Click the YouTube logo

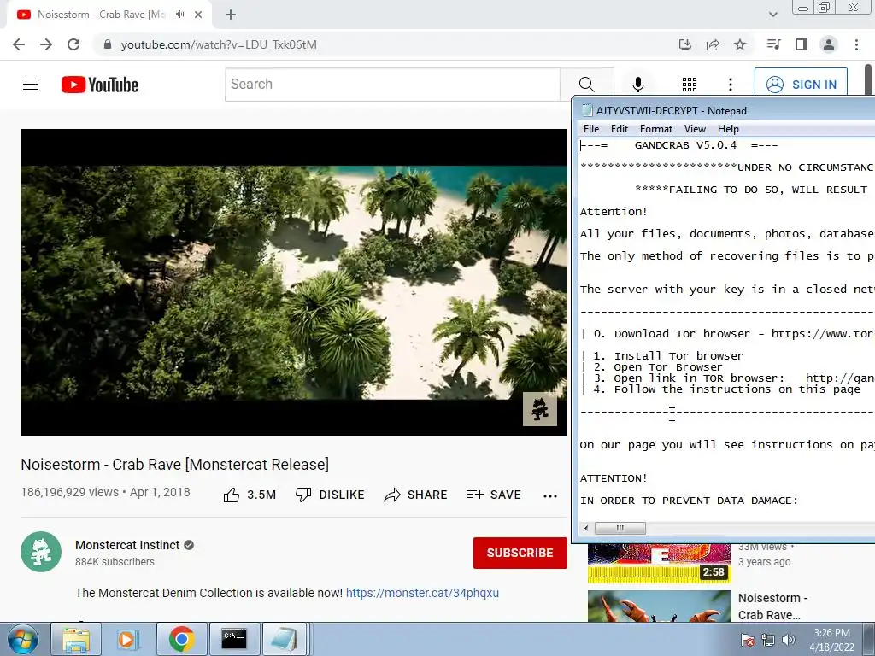pyautogui.click(x=100, y=85)
